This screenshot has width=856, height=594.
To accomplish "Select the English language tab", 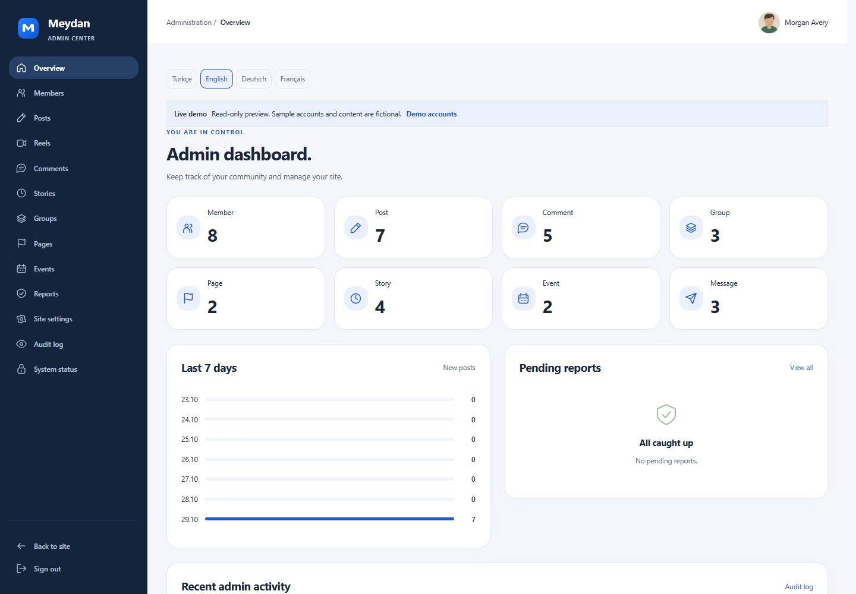I will click(216, 79).
